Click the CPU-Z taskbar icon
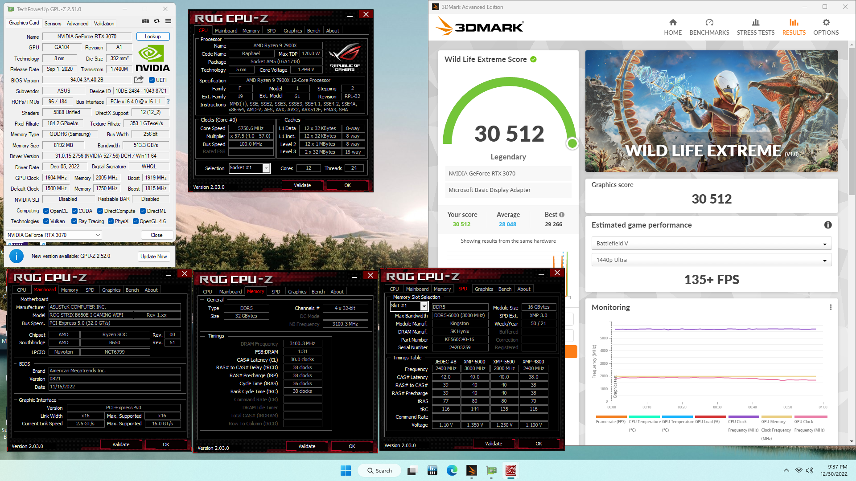This screenshot has height=481, width=856. 511,471
